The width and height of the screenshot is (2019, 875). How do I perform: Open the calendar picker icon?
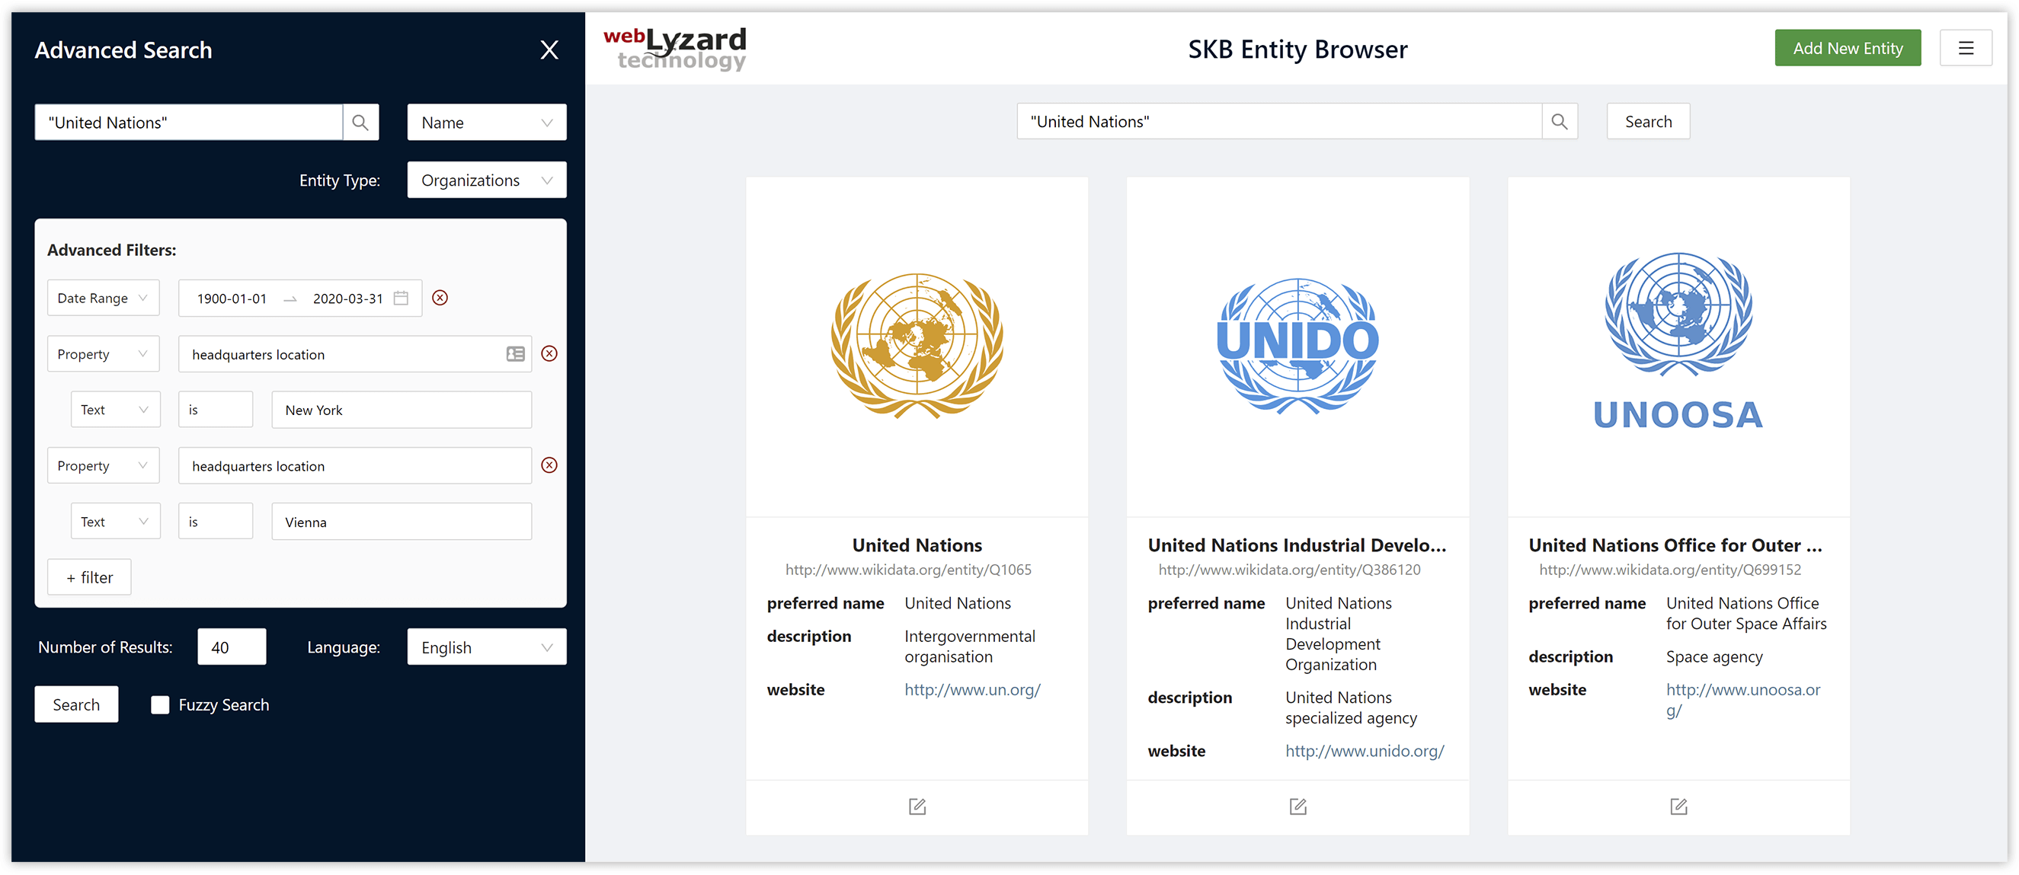(401, 298)
